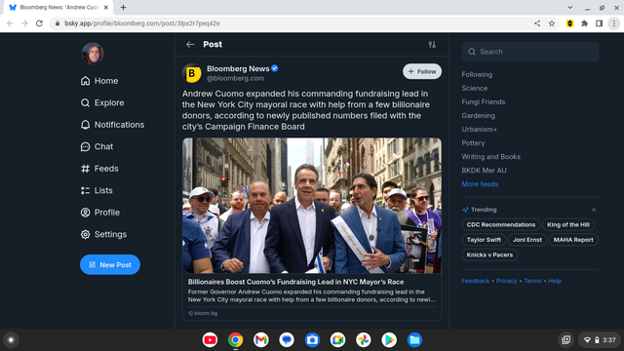Open Chrome three-dot menu
Image resolution: width=624 pixels, height=351 pixels.
[x=614, y=23]
